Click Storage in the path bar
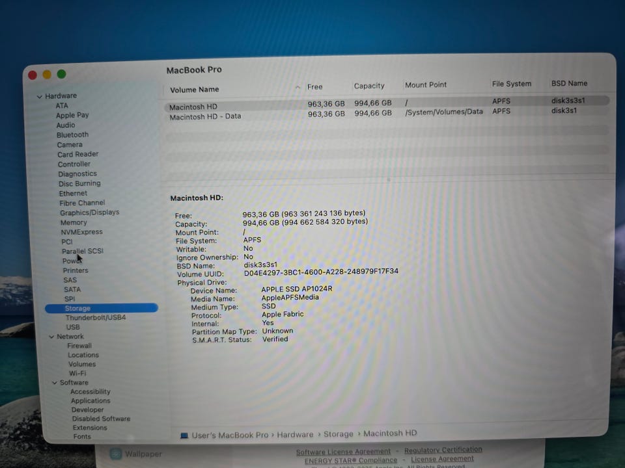This screenshot has height=468, width=625. pos(338,434)
